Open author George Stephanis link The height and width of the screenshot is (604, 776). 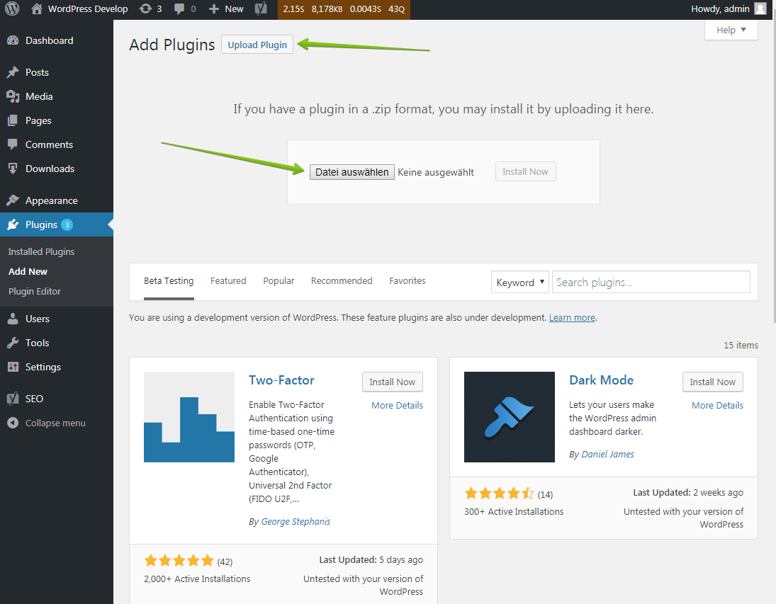(296, 521)
